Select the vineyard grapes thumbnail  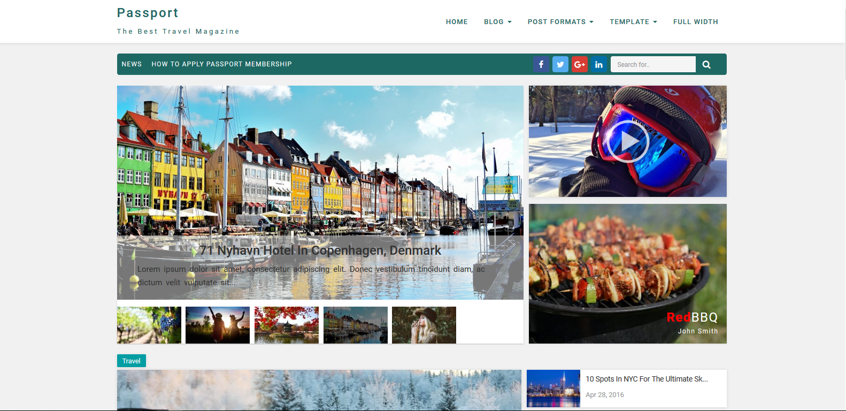pos(149,325)
